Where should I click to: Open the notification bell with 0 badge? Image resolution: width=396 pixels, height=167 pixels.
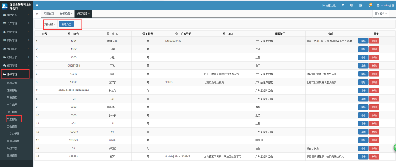tap(369, 5)
